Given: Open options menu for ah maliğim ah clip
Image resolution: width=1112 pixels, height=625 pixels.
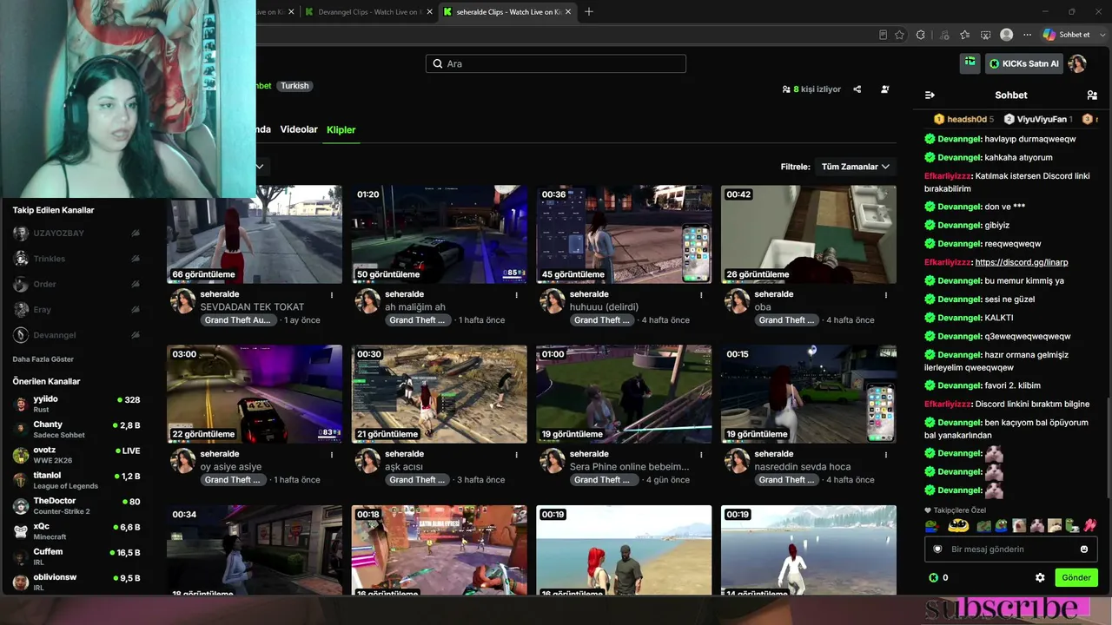Looking at the screenshot, I should [x=516, y=295].
